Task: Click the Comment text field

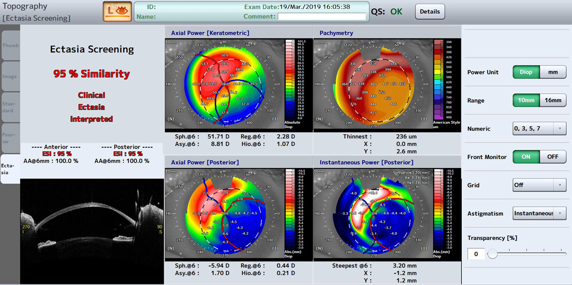Action: [322, 17]
